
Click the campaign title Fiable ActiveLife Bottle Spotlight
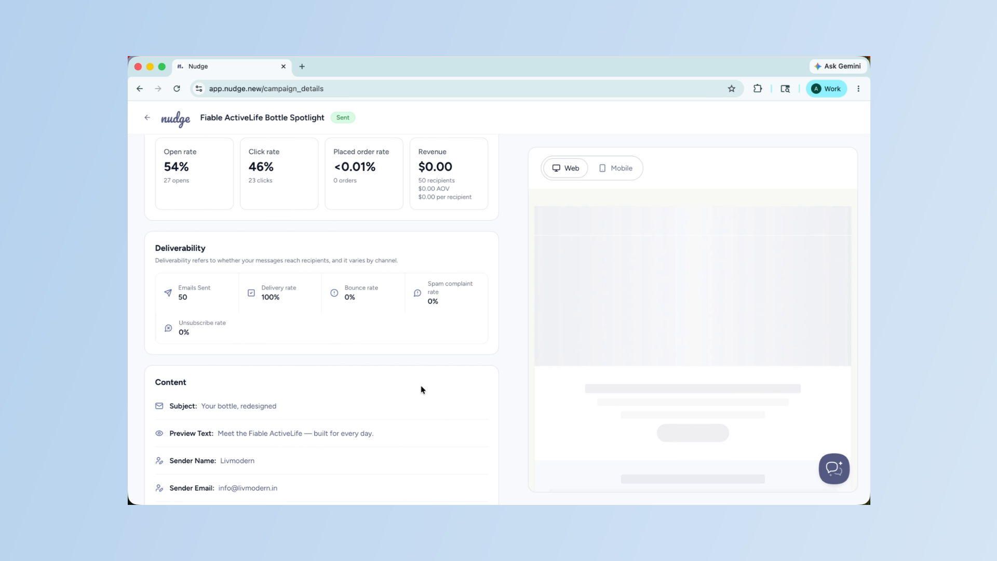tap(262, 117)
